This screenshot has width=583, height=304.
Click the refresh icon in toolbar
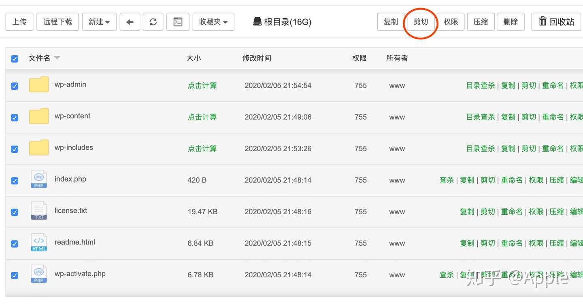coord(153,22)
